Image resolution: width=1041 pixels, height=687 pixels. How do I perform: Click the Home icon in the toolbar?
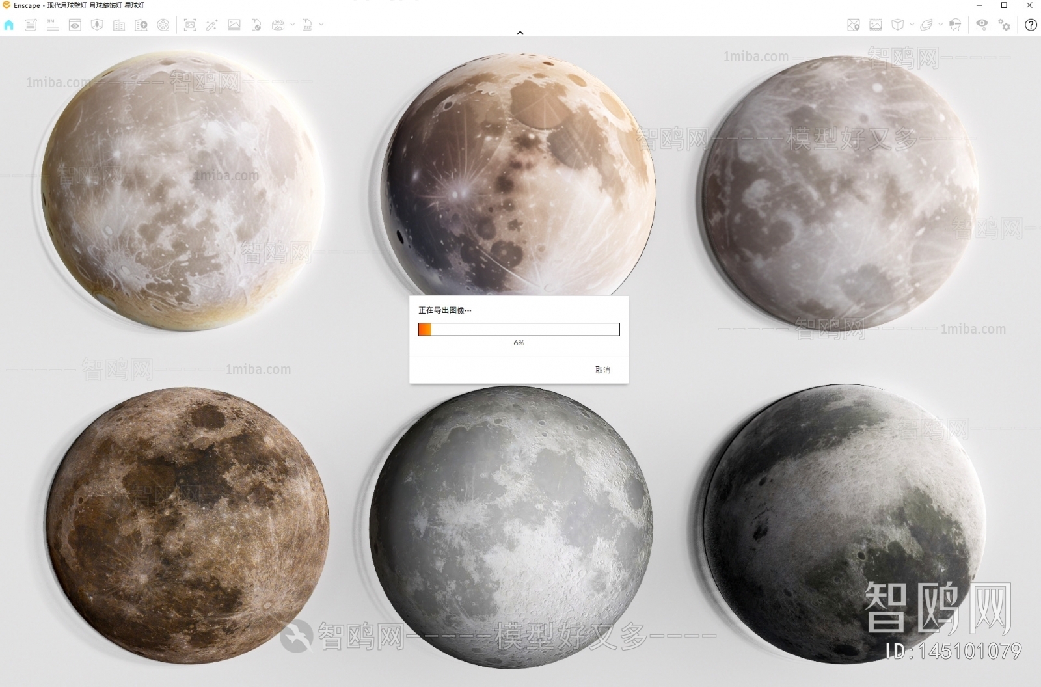point(9,25)
